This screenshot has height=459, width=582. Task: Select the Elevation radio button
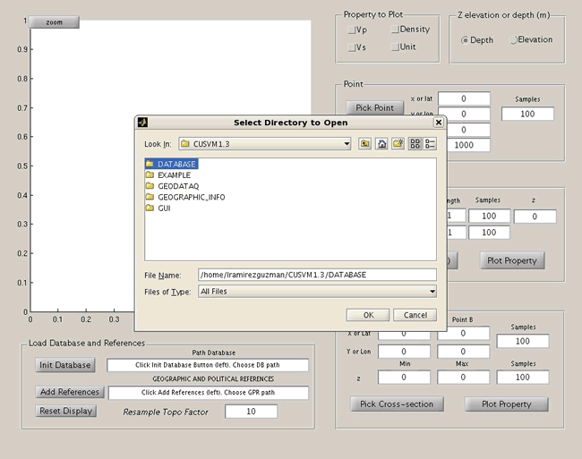click(x=514, y=40)
